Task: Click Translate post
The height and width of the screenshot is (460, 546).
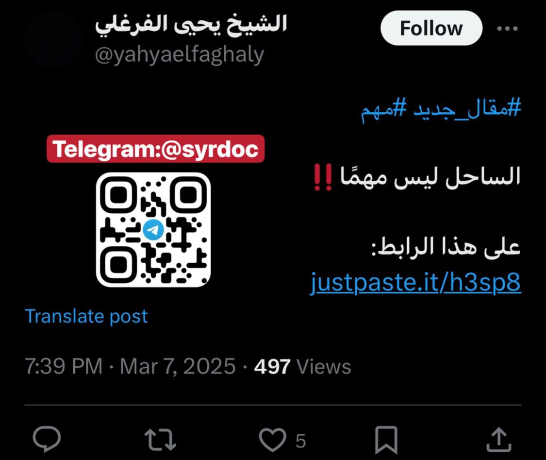Action: pyautogui.click(x=86, y=316)
